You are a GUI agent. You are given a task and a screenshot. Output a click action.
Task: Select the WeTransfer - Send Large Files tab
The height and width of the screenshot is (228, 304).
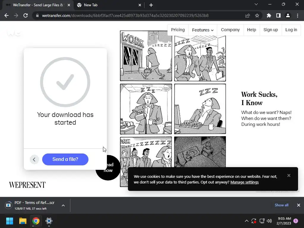38,5
